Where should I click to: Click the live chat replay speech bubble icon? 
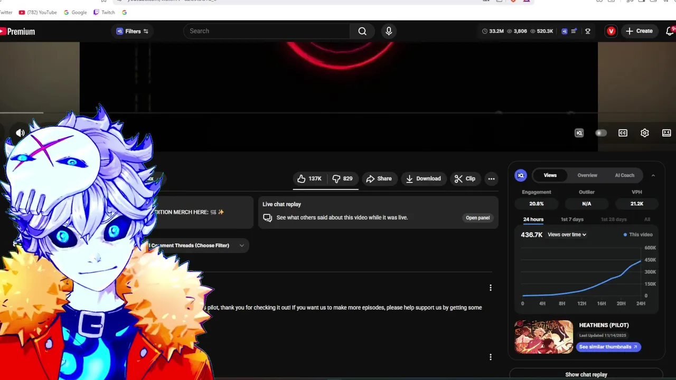[267, 217]
